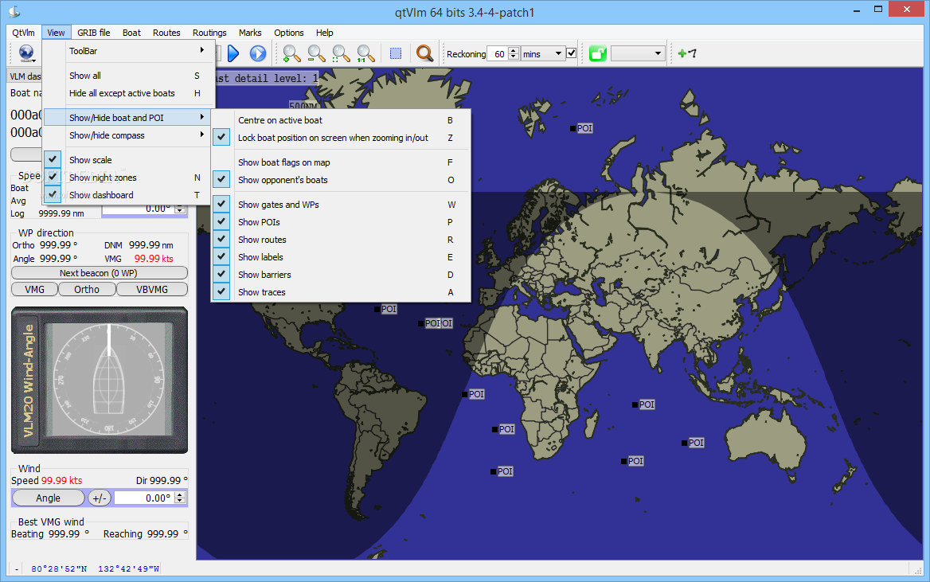Click the VLM dashboard tab
Image resolution: width=930 pixels, height=582 pixels.
[x=25, y=76]
